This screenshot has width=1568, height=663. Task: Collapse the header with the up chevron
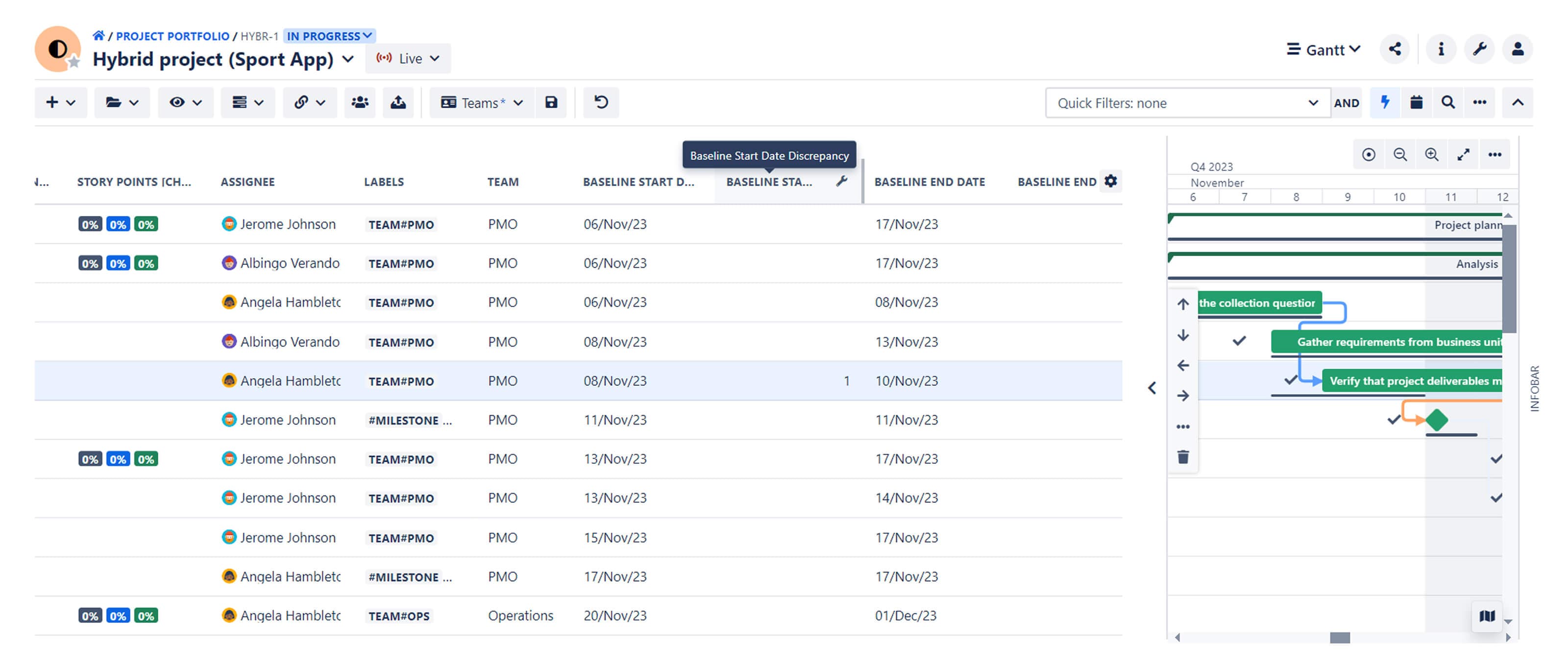pos(1518,103)
